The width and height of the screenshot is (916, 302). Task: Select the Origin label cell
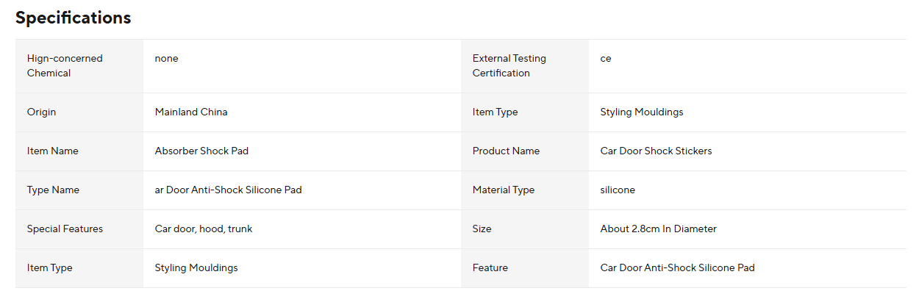coord(79,112)
